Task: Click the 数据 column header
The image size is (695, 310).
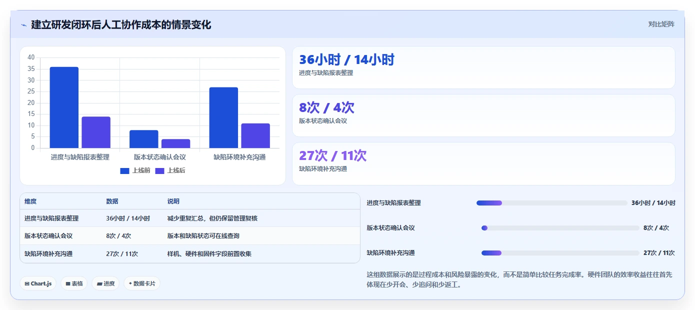Action: (x=112, y=201)
